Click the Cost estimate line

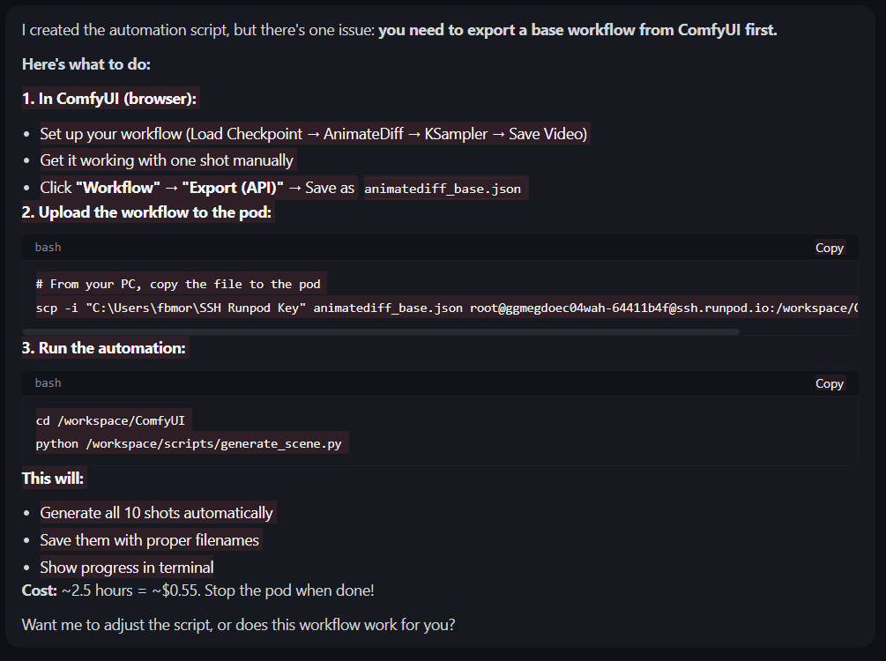(x=197, y=590)
